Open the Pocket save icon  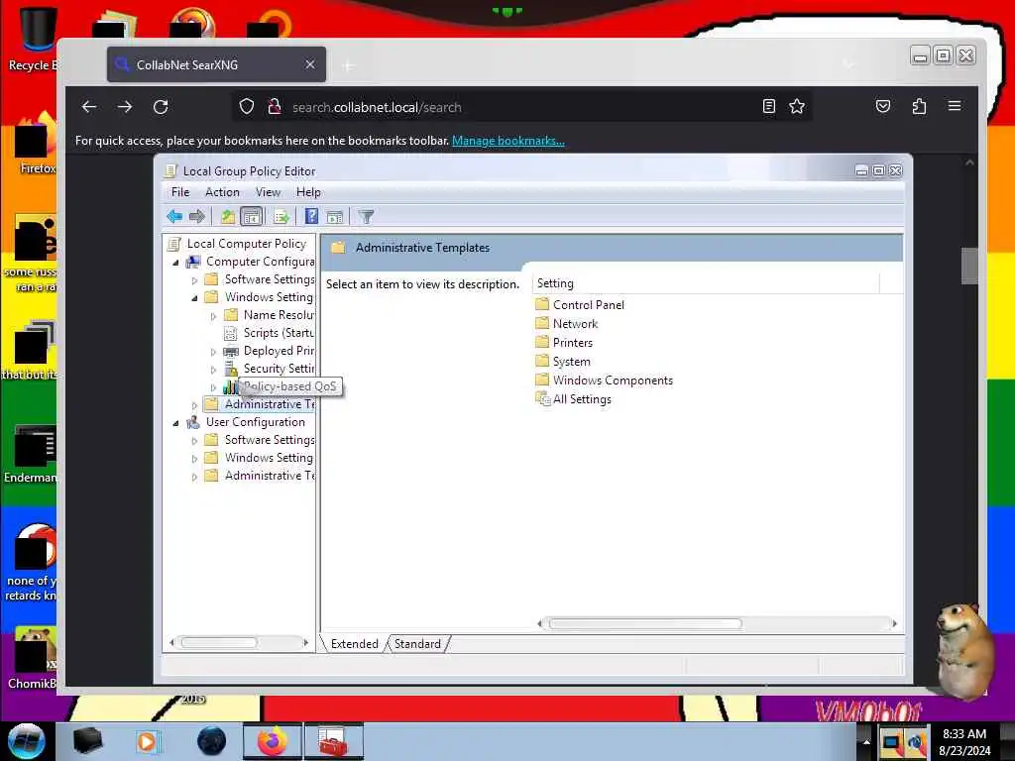pyautogui.click(x=883, y=107)
